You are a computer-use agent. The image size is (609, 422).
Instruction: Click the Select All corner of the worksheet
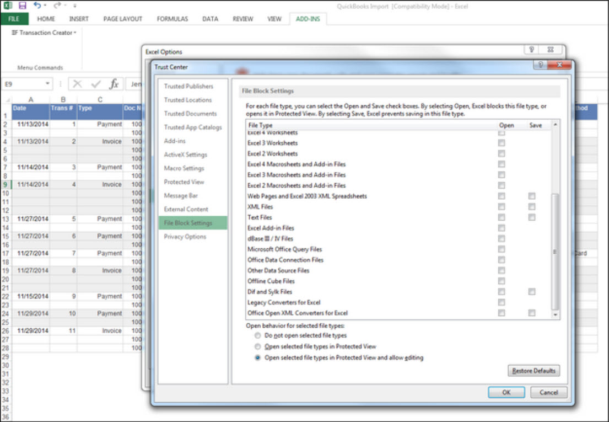coord(6,99)
